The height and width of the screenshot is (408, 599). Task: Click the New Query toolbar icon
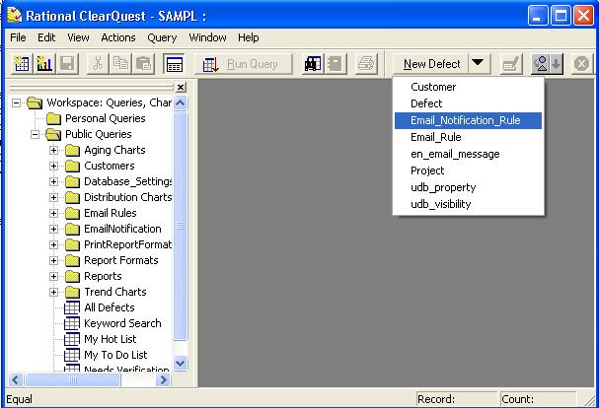click(x=22, y=64)
